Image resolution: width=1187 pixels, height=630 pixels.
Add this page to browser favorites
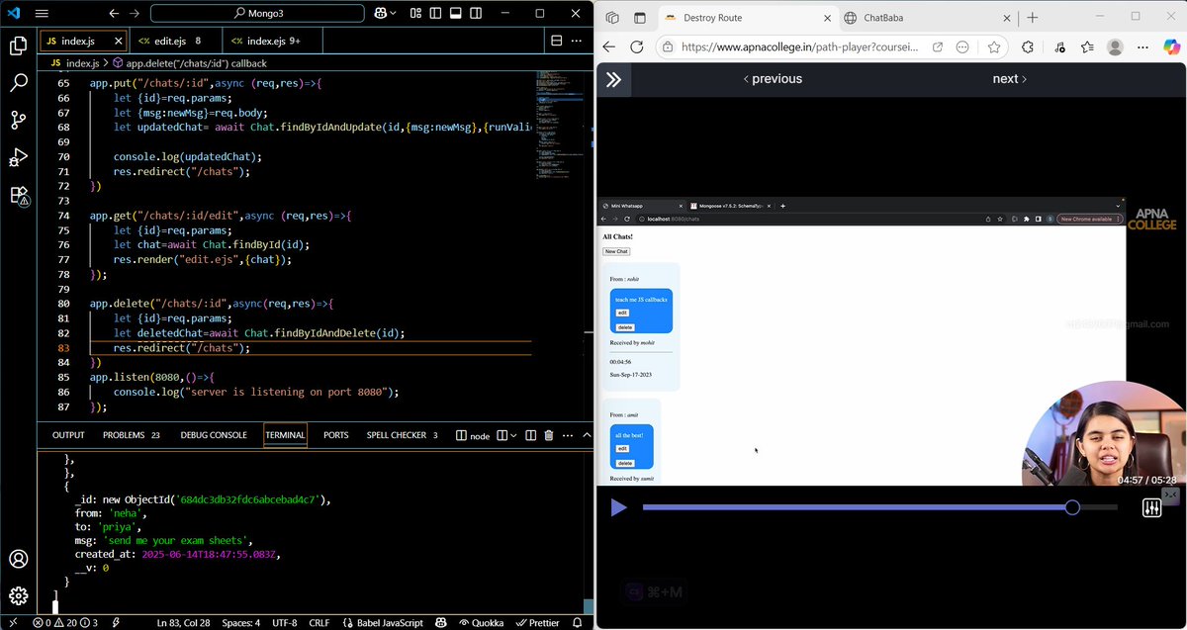click(x=994, y=46)
